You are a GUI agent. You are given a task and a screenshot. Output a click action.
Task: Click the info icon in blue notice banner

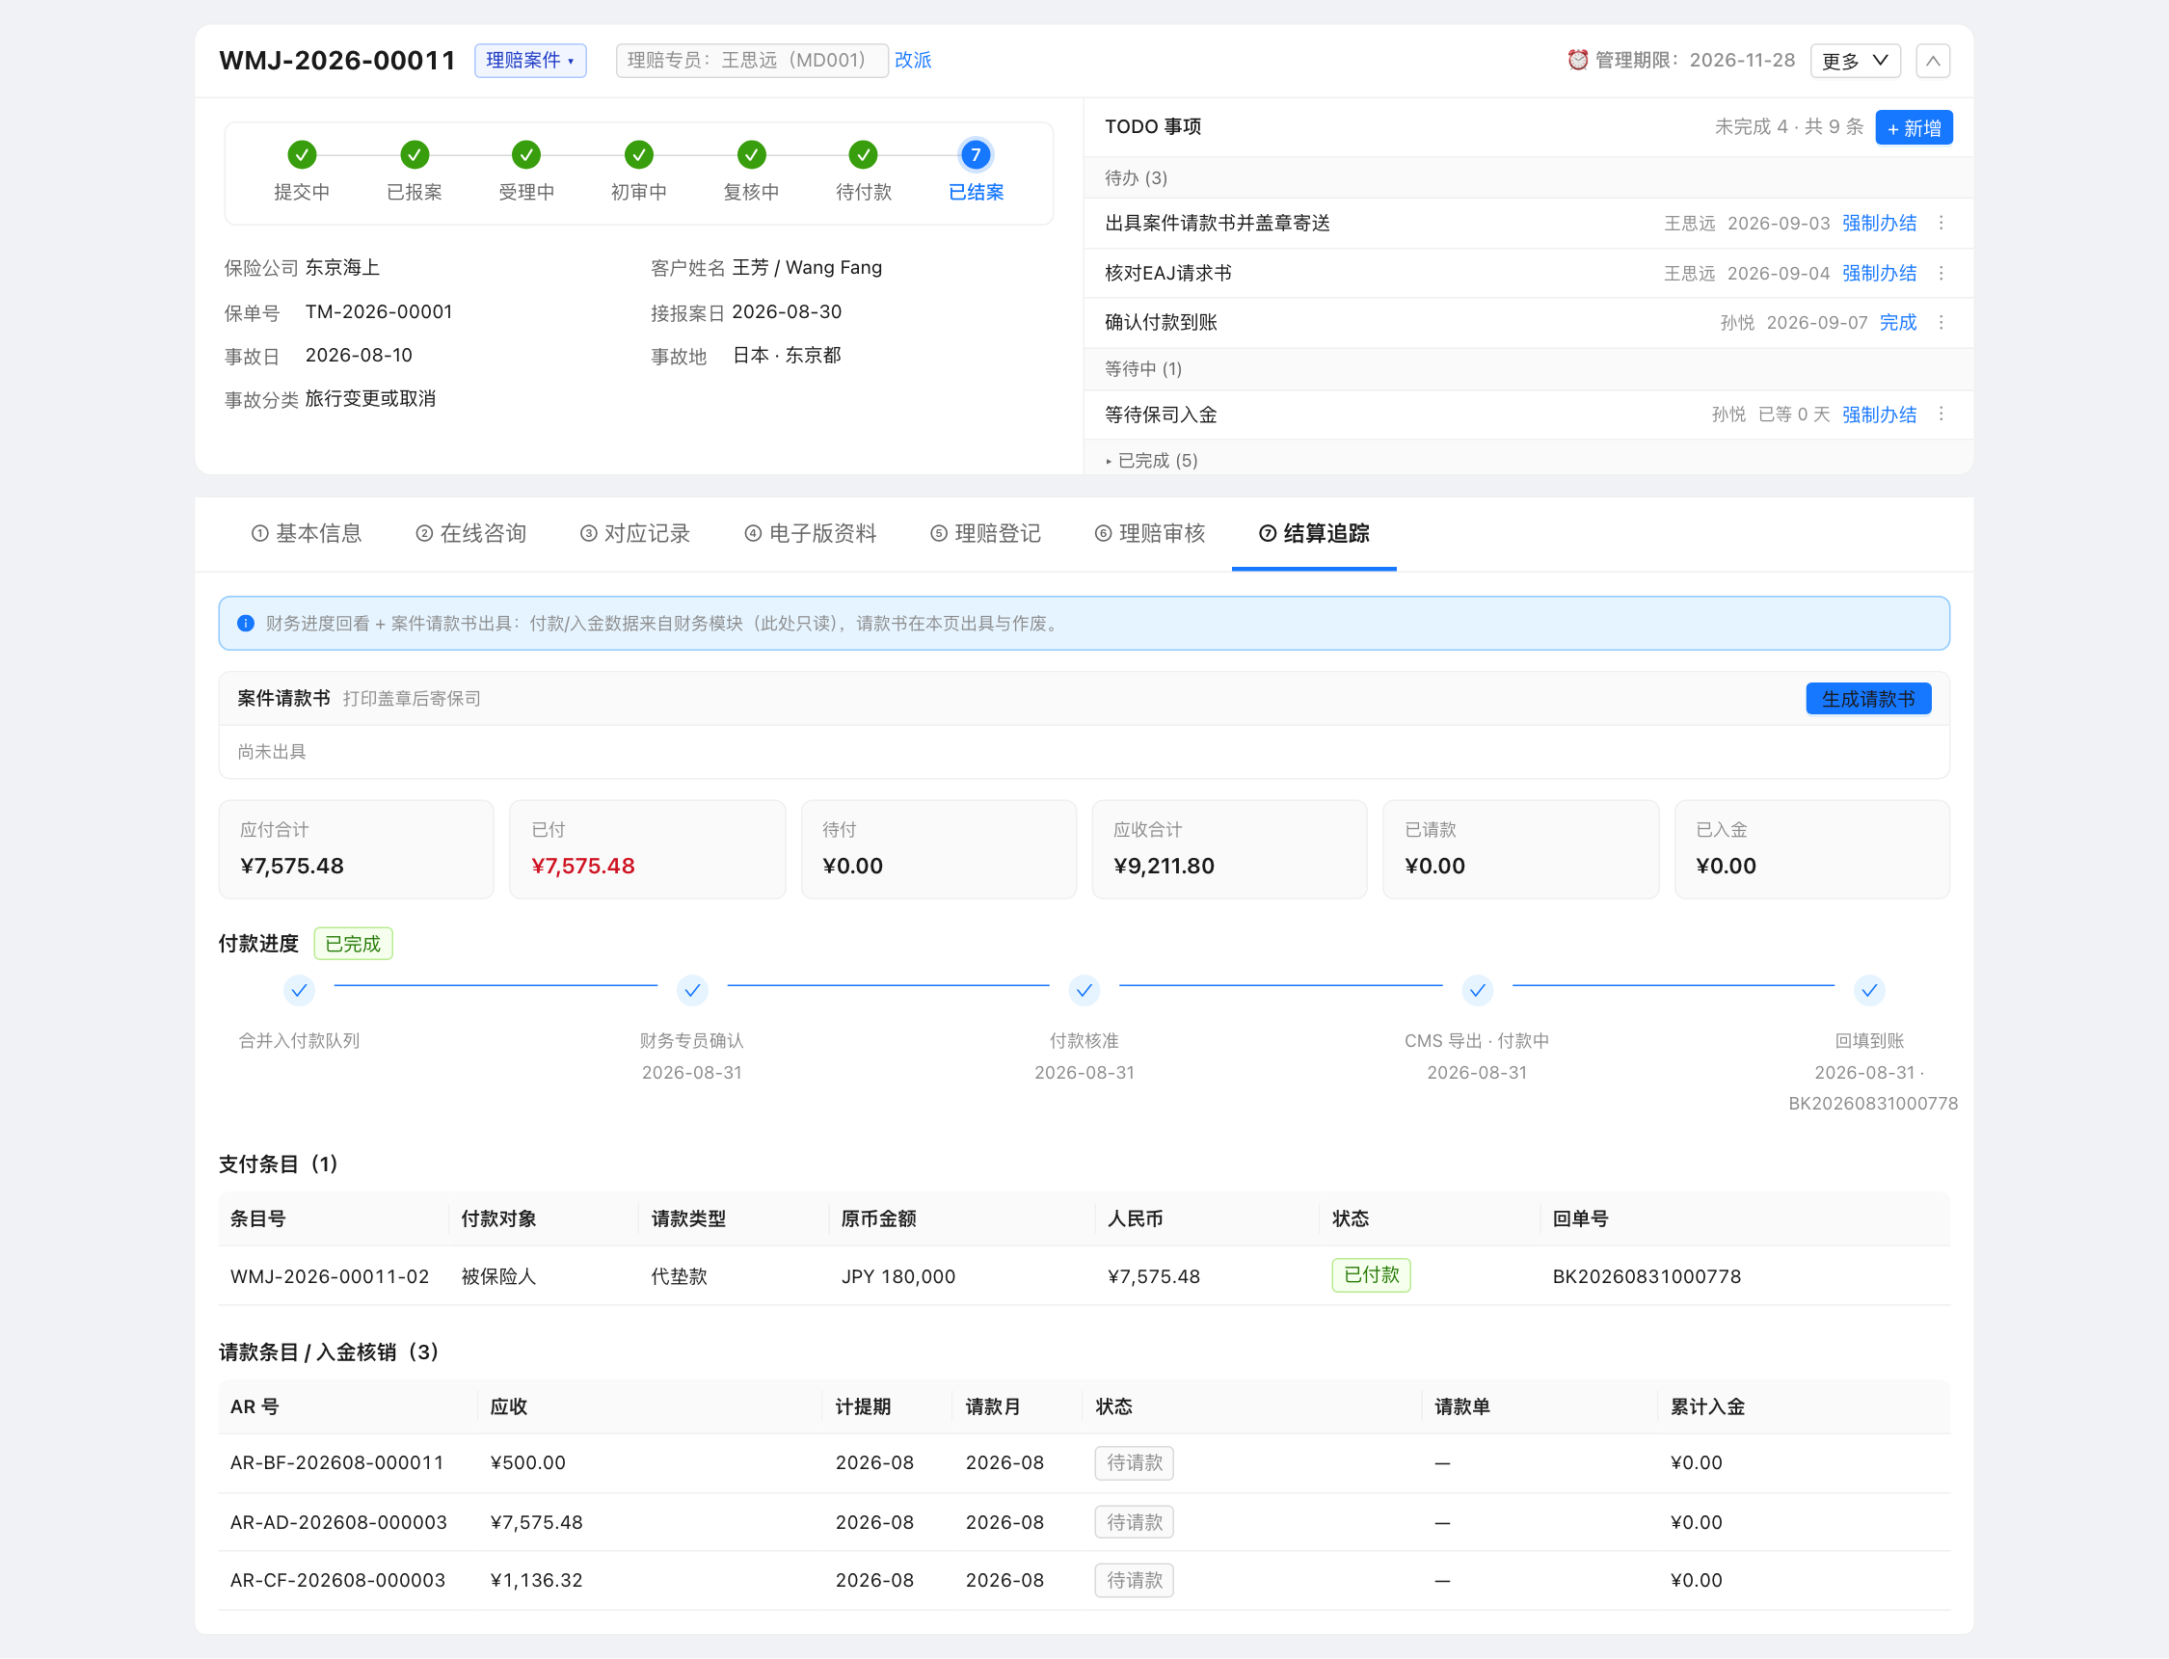[246, 623]
